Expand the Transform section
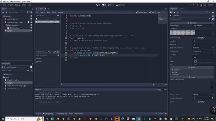Screen dimensions: 216x121 tap(176, 70)
